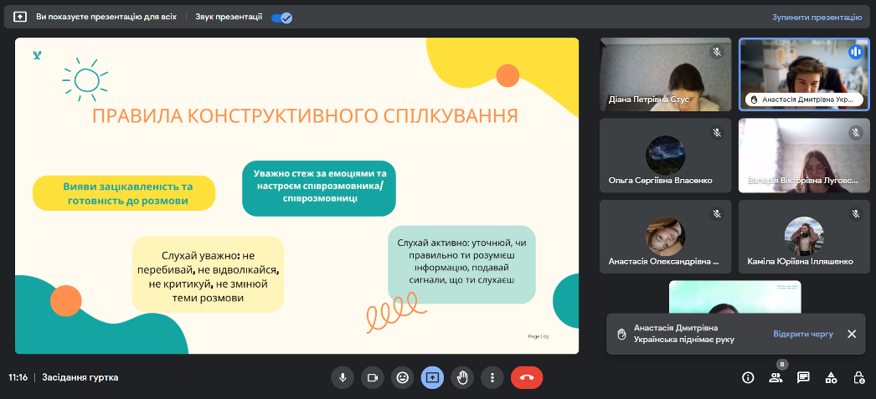Raise hand using the hand icon

pos(461,377)
